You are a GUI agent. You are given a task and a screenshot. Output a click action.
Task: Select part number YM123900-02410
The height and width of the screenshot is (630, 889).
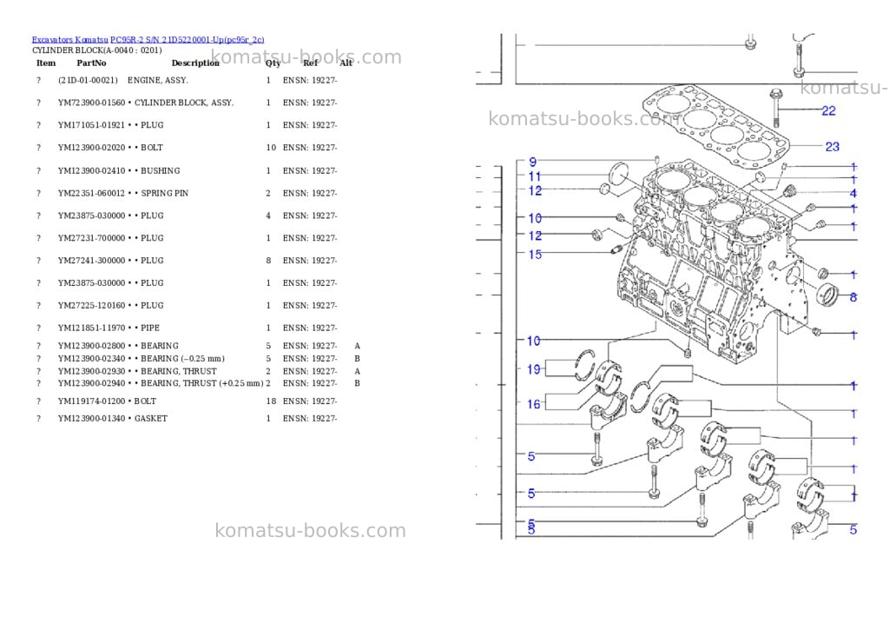point(91,171)
